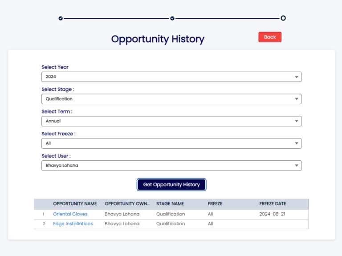Image resolution: width=342 pixels, height=256 pixels.
Task: Select row number 1 in the table
Action: point(44,214)
